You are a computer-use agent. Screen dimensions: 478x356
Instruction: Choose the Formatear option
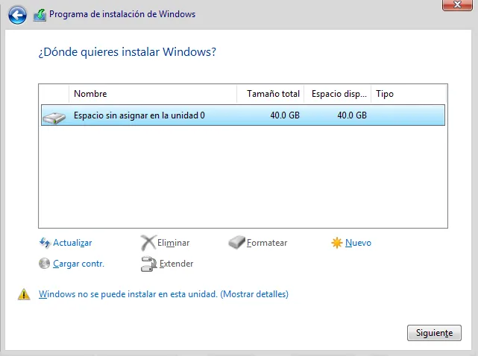pos(267,243)
